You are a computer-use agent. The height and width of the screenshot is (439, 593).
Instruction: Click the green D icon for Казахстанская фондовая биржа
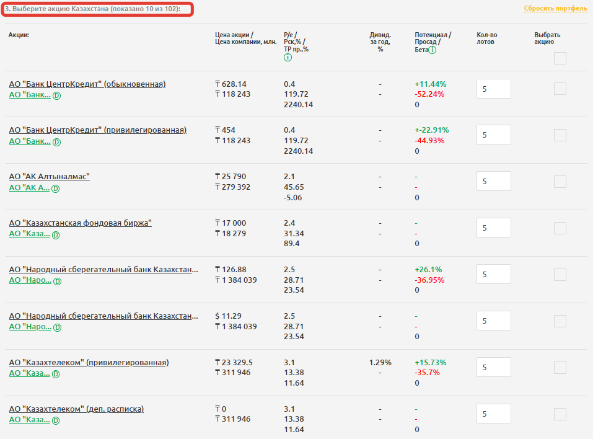56,235
